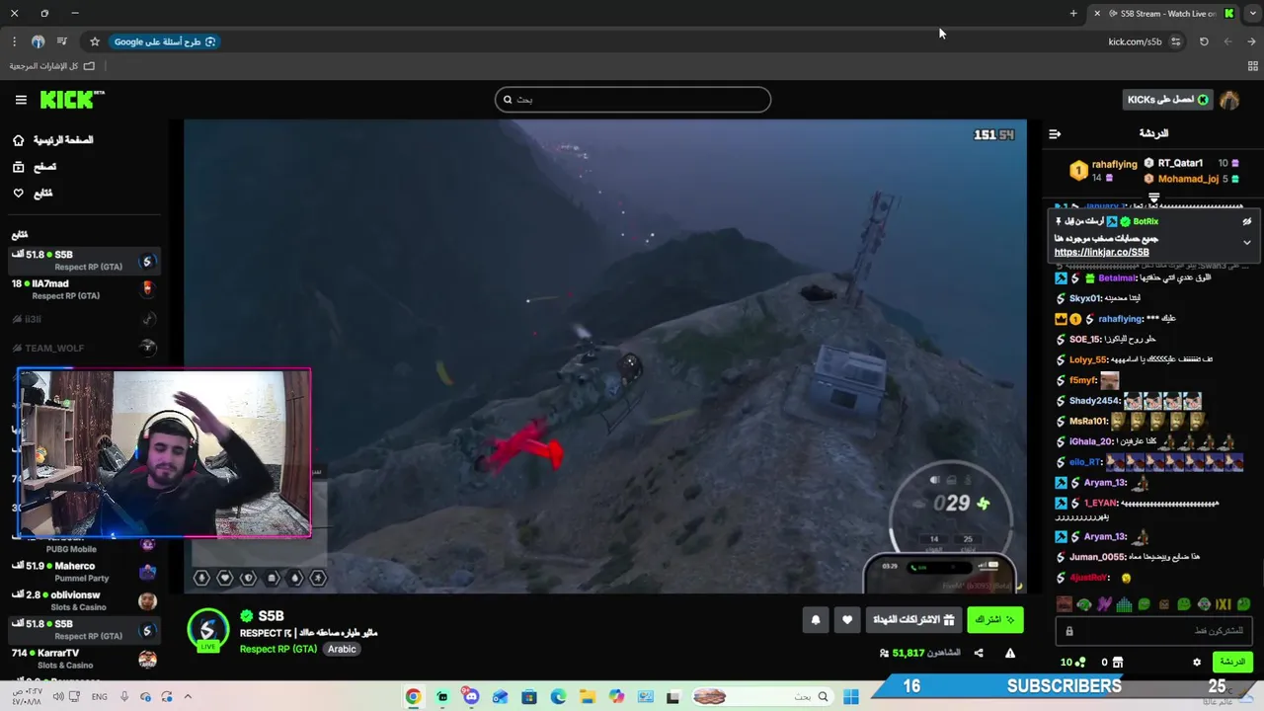Select the Maherco Pummel Party channel

coord(83,572)
